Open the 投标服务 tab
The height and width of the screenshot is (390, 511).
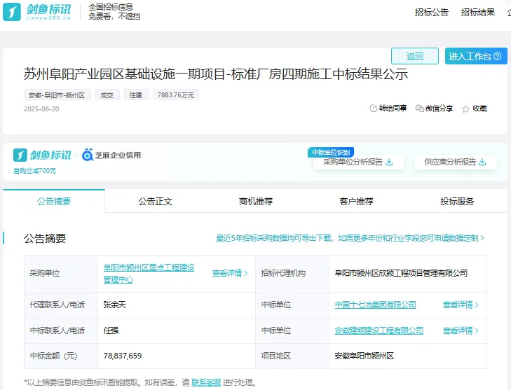click(x=457, y=202)
